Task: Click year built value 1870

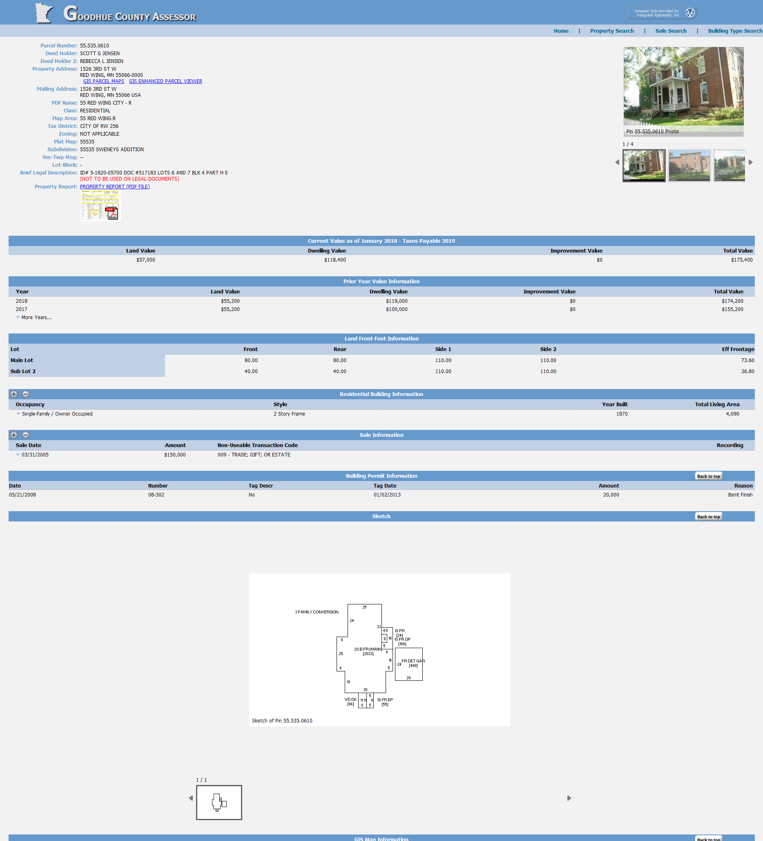Action: pyautogui.click(x=622, y=414)
